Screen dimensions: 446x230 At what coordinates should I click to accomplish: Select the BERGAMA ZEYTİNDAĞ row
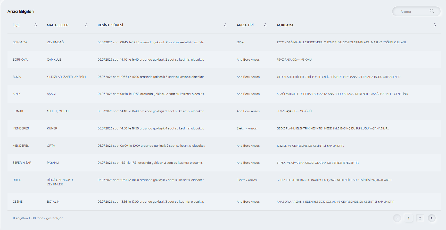[224, 42]
